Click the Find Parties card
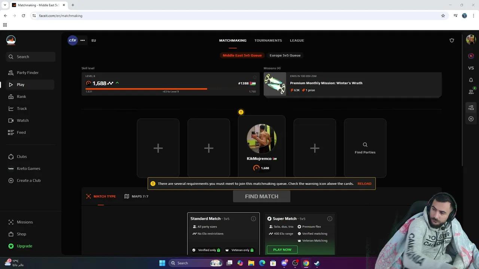This screenshot has width=479, height=269. coord(365,148)
